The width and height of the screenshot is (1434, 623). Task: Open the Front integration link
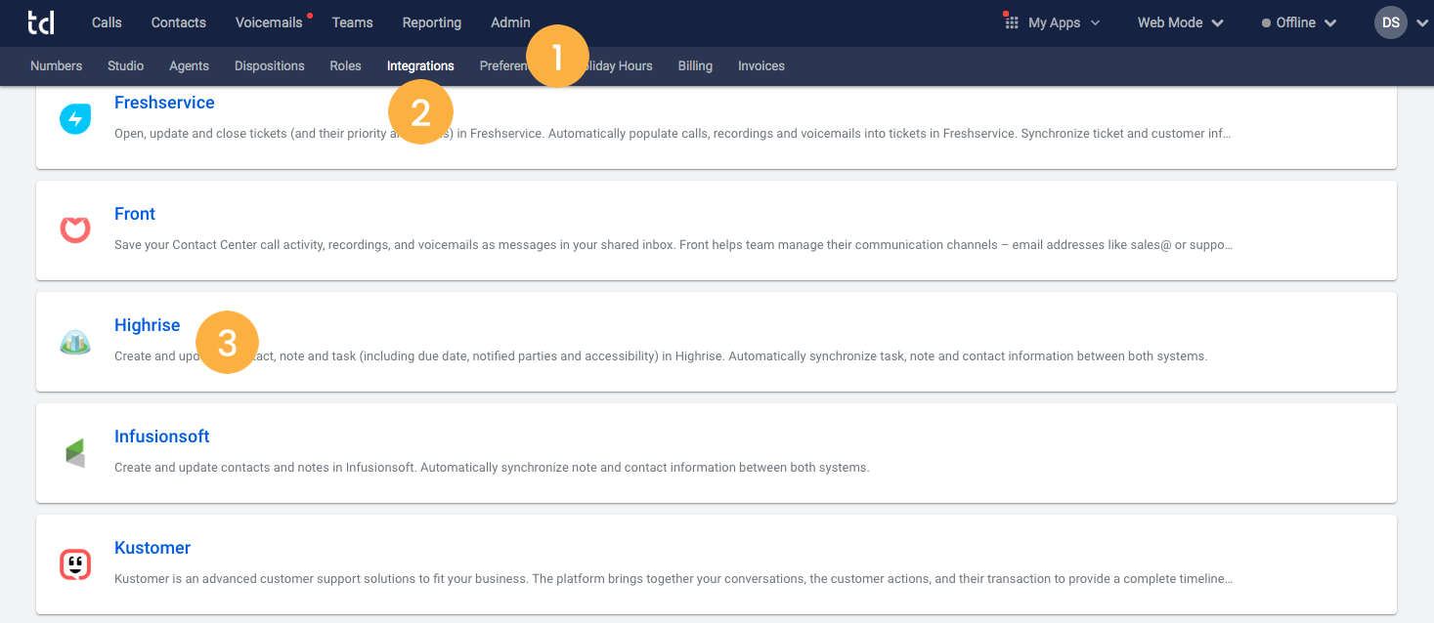135,214
